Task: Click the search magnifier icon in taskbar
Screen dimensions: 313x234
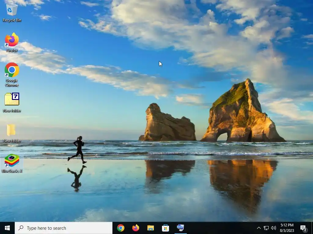Action: pyautogui.click(x=21, y=228)
